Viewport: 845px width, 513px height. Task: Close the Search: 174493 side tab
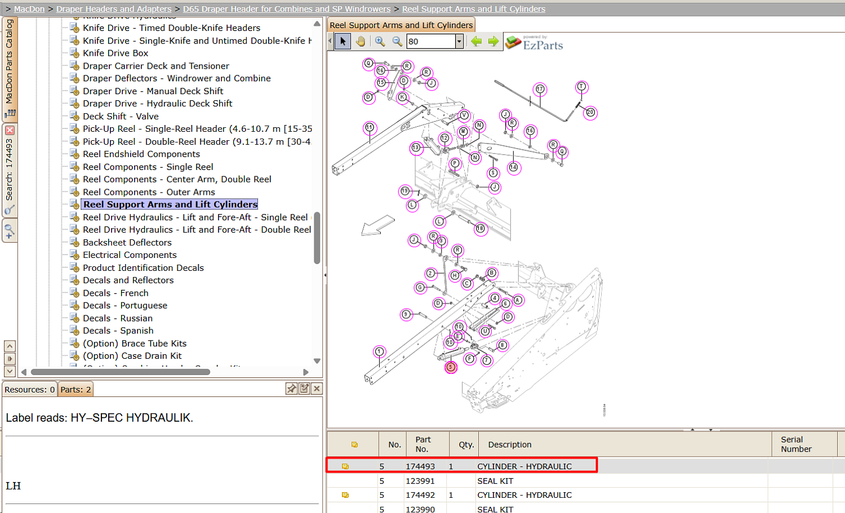(x=10, y=130)
